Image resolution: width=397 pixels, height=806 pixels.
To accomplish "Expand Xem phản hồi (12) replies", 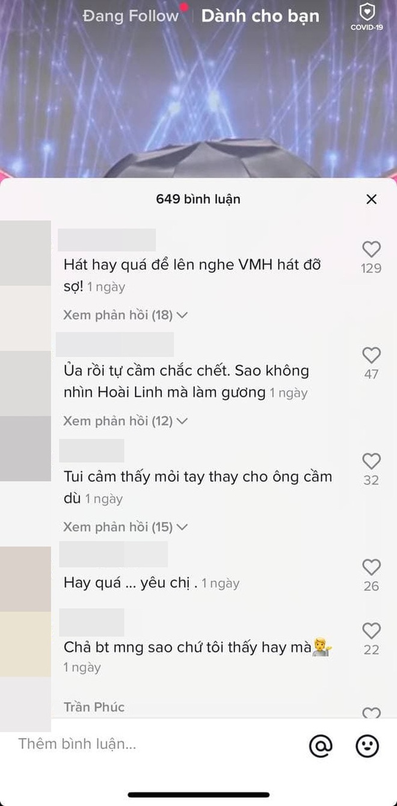I will pyautogui.click(x=125, y=421).
